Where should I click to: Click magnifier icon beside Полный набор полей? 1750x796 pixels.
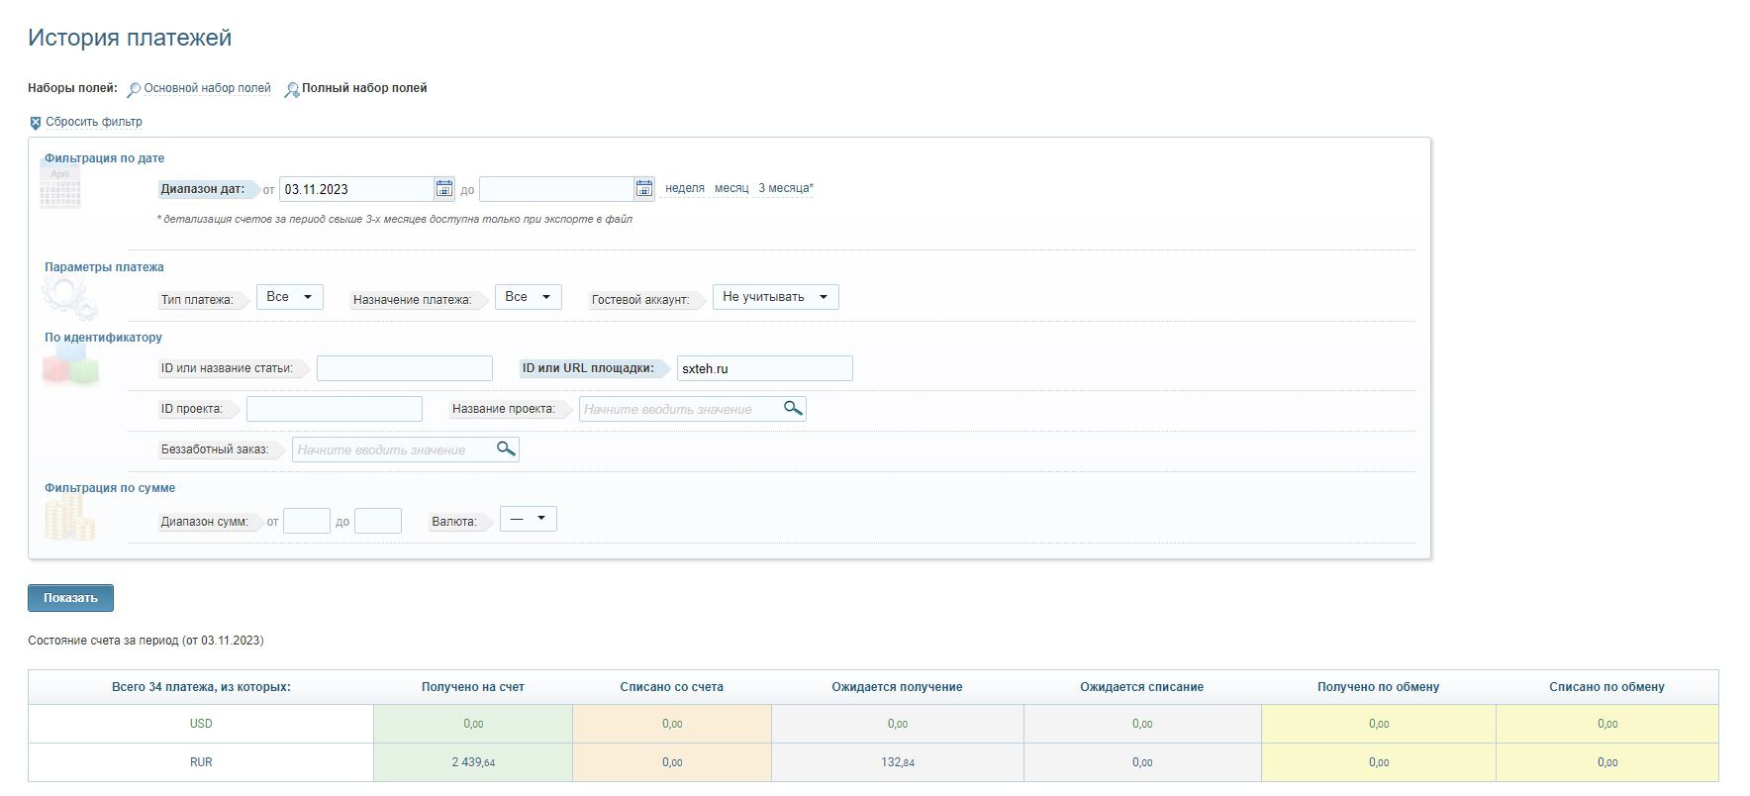click(x=292, y=89)
